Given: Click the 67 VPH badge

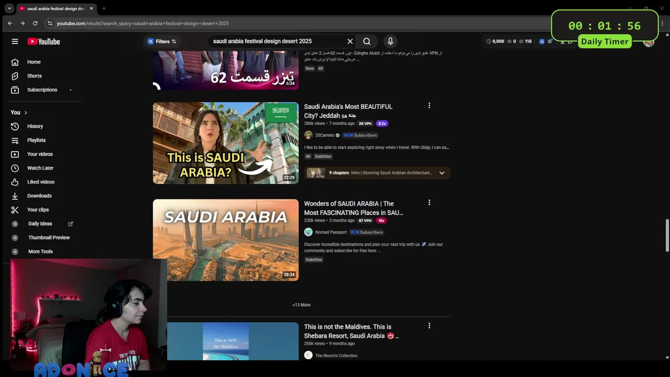Looking at the screenshot, I should [x=365, y=220].
